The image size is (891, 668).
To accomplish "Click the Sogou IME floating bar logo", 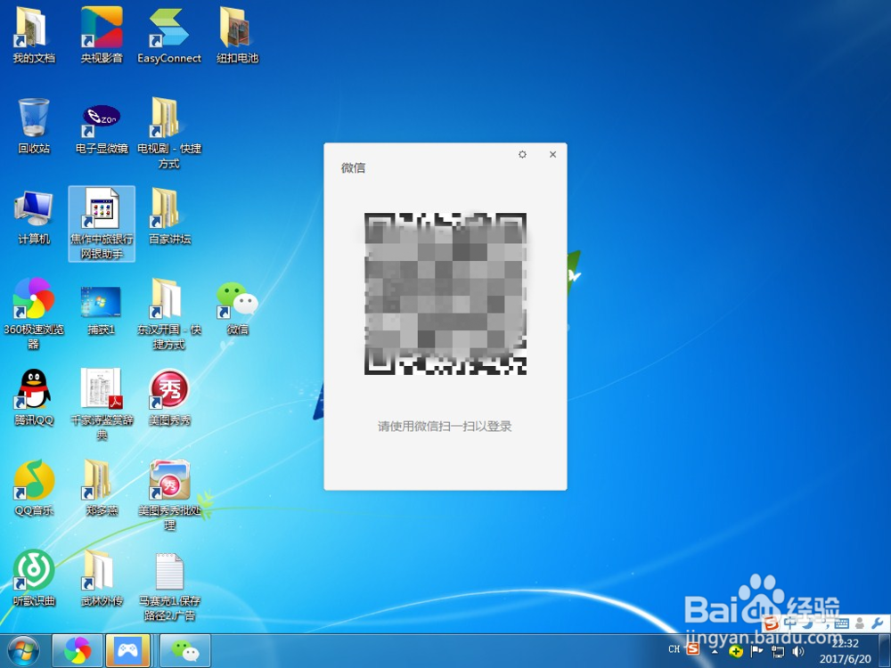I will click(x=771, y=623).
